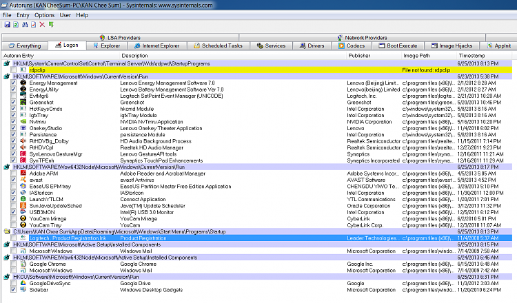The image size is (517, 303).
Task: Click the Nvtmru NVIDIA icon
Action: tap(23, 122)
